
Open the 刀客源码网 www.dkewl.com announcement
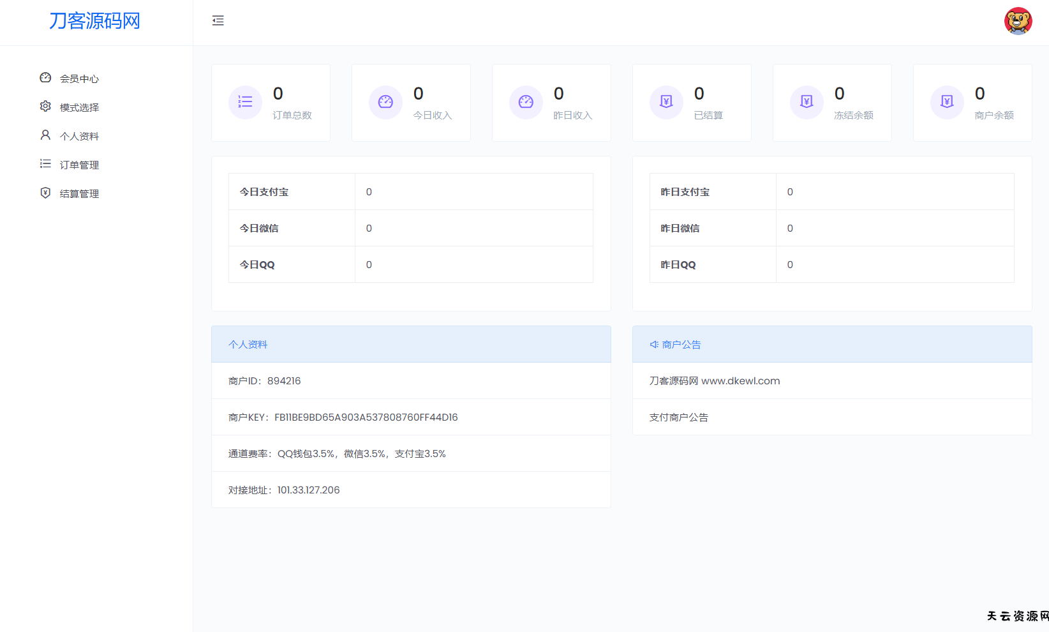point(715,381)
